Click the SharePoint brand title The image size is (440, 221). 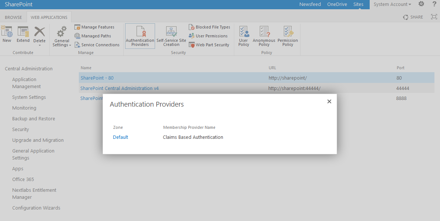click(x=19, y=4)
